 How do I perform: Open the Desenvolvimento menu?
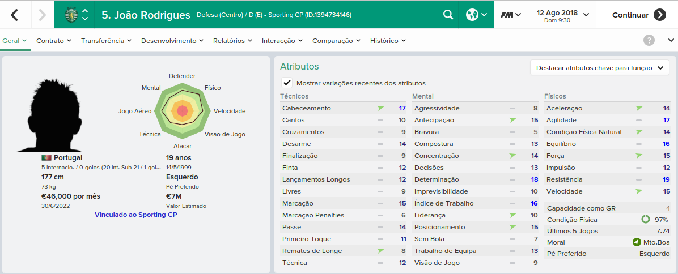pyautogui.click(x=172, y=41)
